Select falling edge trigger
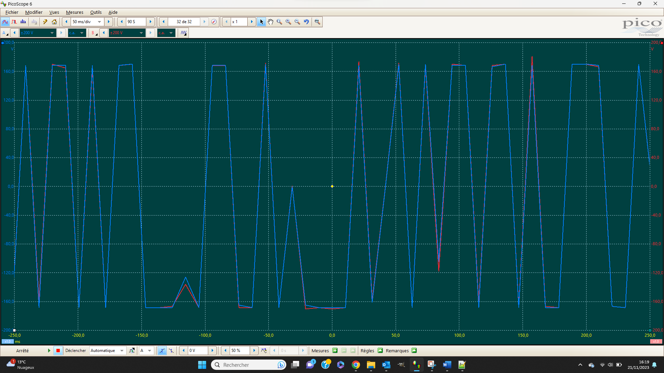The width and height of the screenshot is (664, 373). [x=171, y=351]
